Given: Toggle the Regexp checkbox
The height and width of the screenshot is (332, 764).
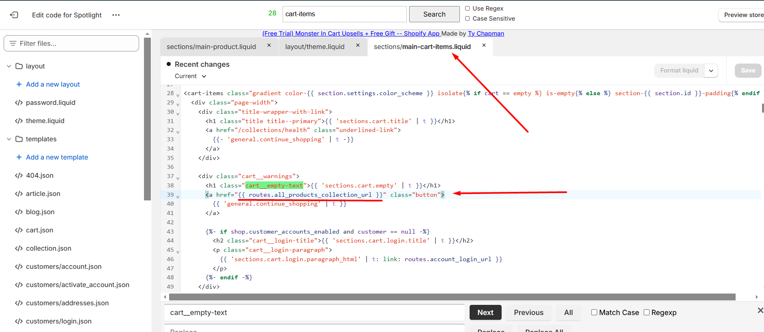Looking at the screenshot, I should (x=647, y=312).
